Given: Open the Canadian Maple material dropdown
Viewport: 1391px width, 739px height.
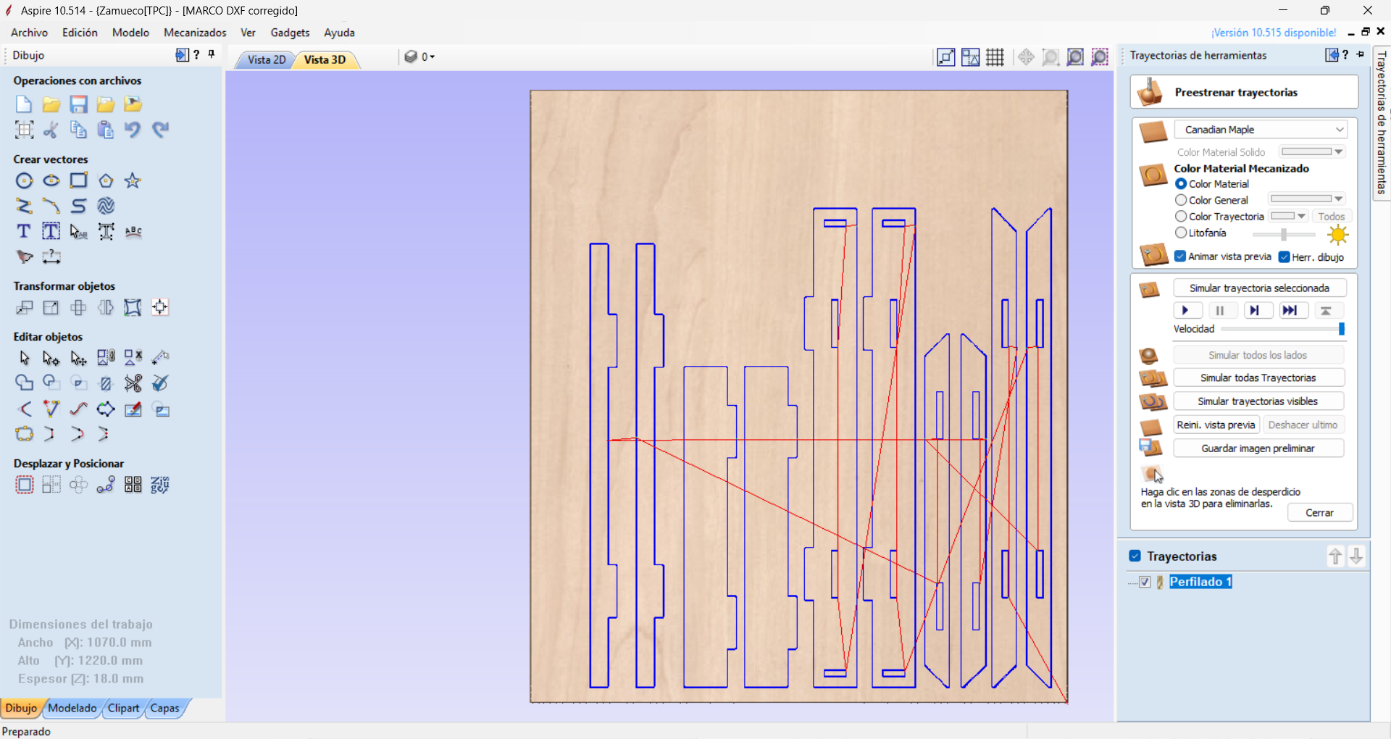Looking at the screenshot, I should [x=1261, y=130].
